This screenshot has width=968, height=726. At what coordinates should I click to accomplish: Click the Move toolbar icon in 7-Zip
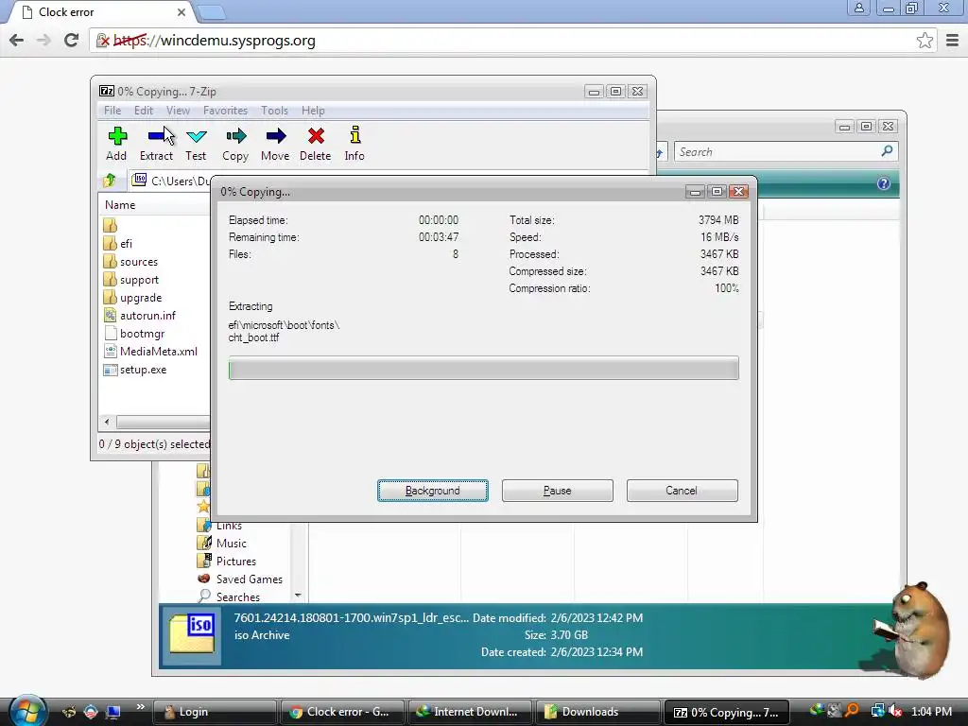[276, 136]
